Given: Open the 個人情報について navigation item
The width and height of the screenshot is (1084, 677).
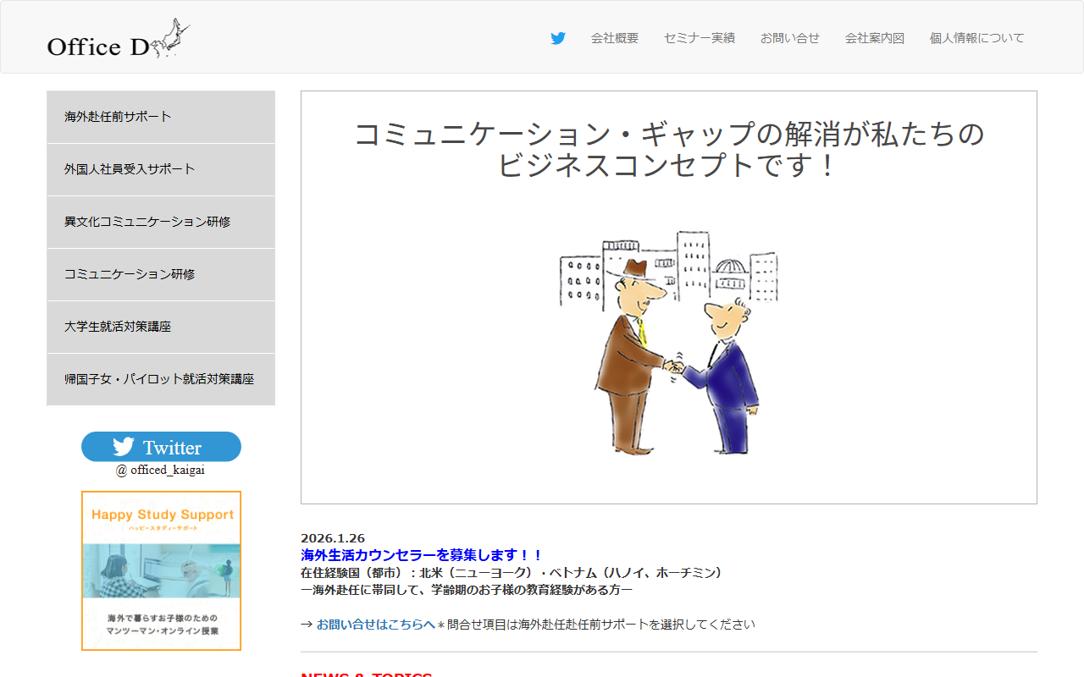Looking at the screenshot, I should click(x=976, y=37).
